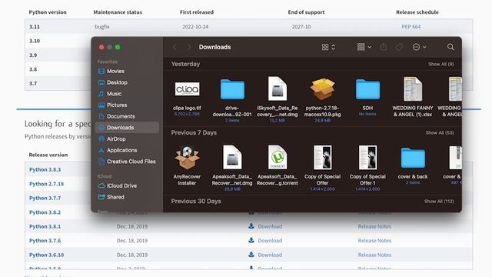Image resolution: width=492 pixels, height=277 pixels.
Task: Click the bugfix maintenance status cell
Action: 102,27
